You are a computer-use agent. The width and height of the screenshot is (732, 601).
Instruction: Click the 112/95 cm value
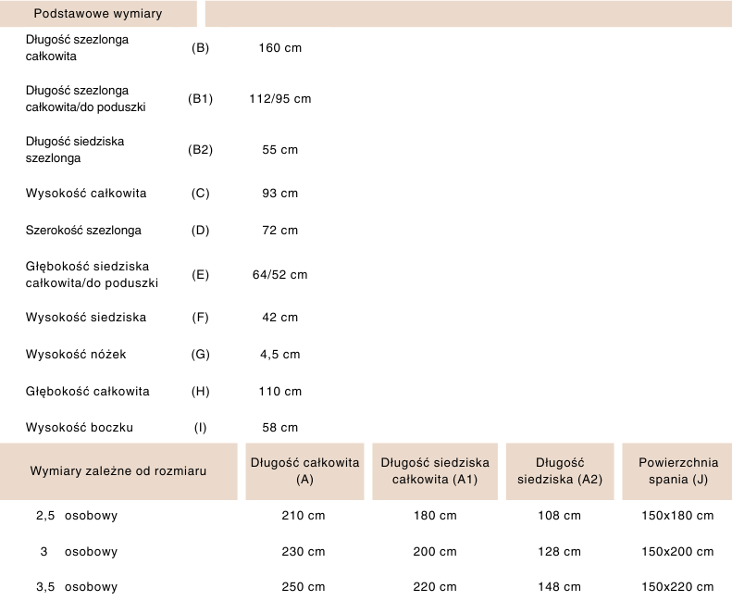pos(279,99)
